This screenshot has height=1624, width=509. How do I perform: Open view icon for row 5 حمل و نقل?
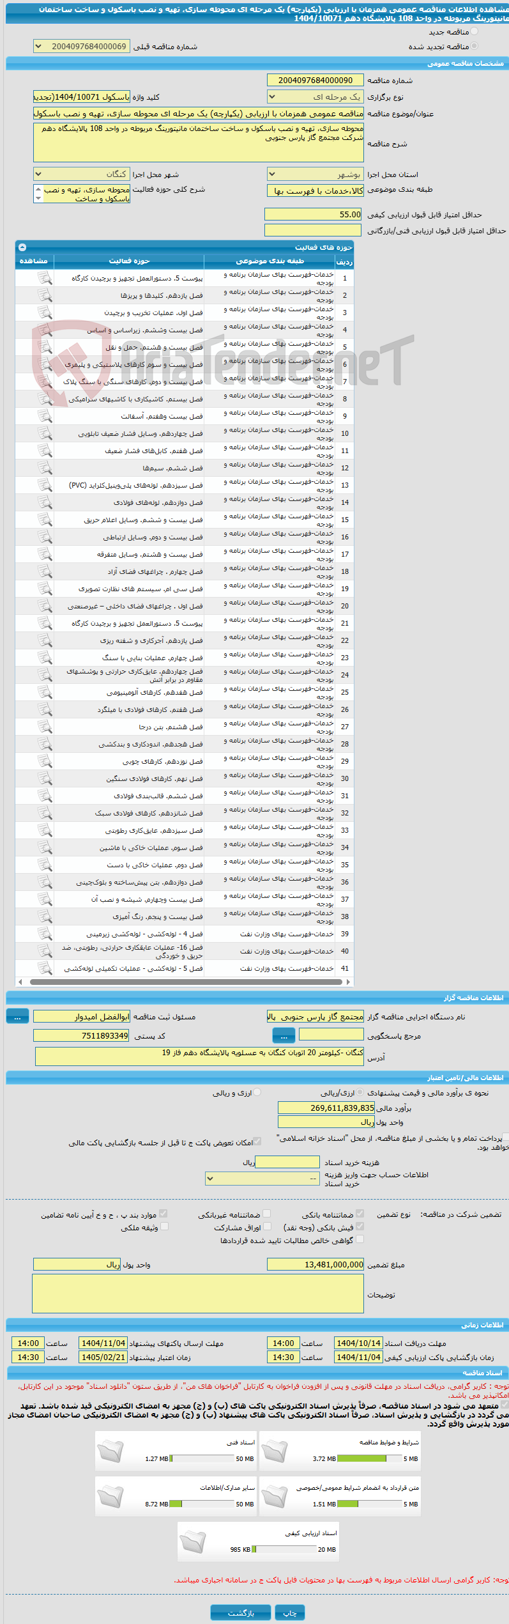click(44, 347)
